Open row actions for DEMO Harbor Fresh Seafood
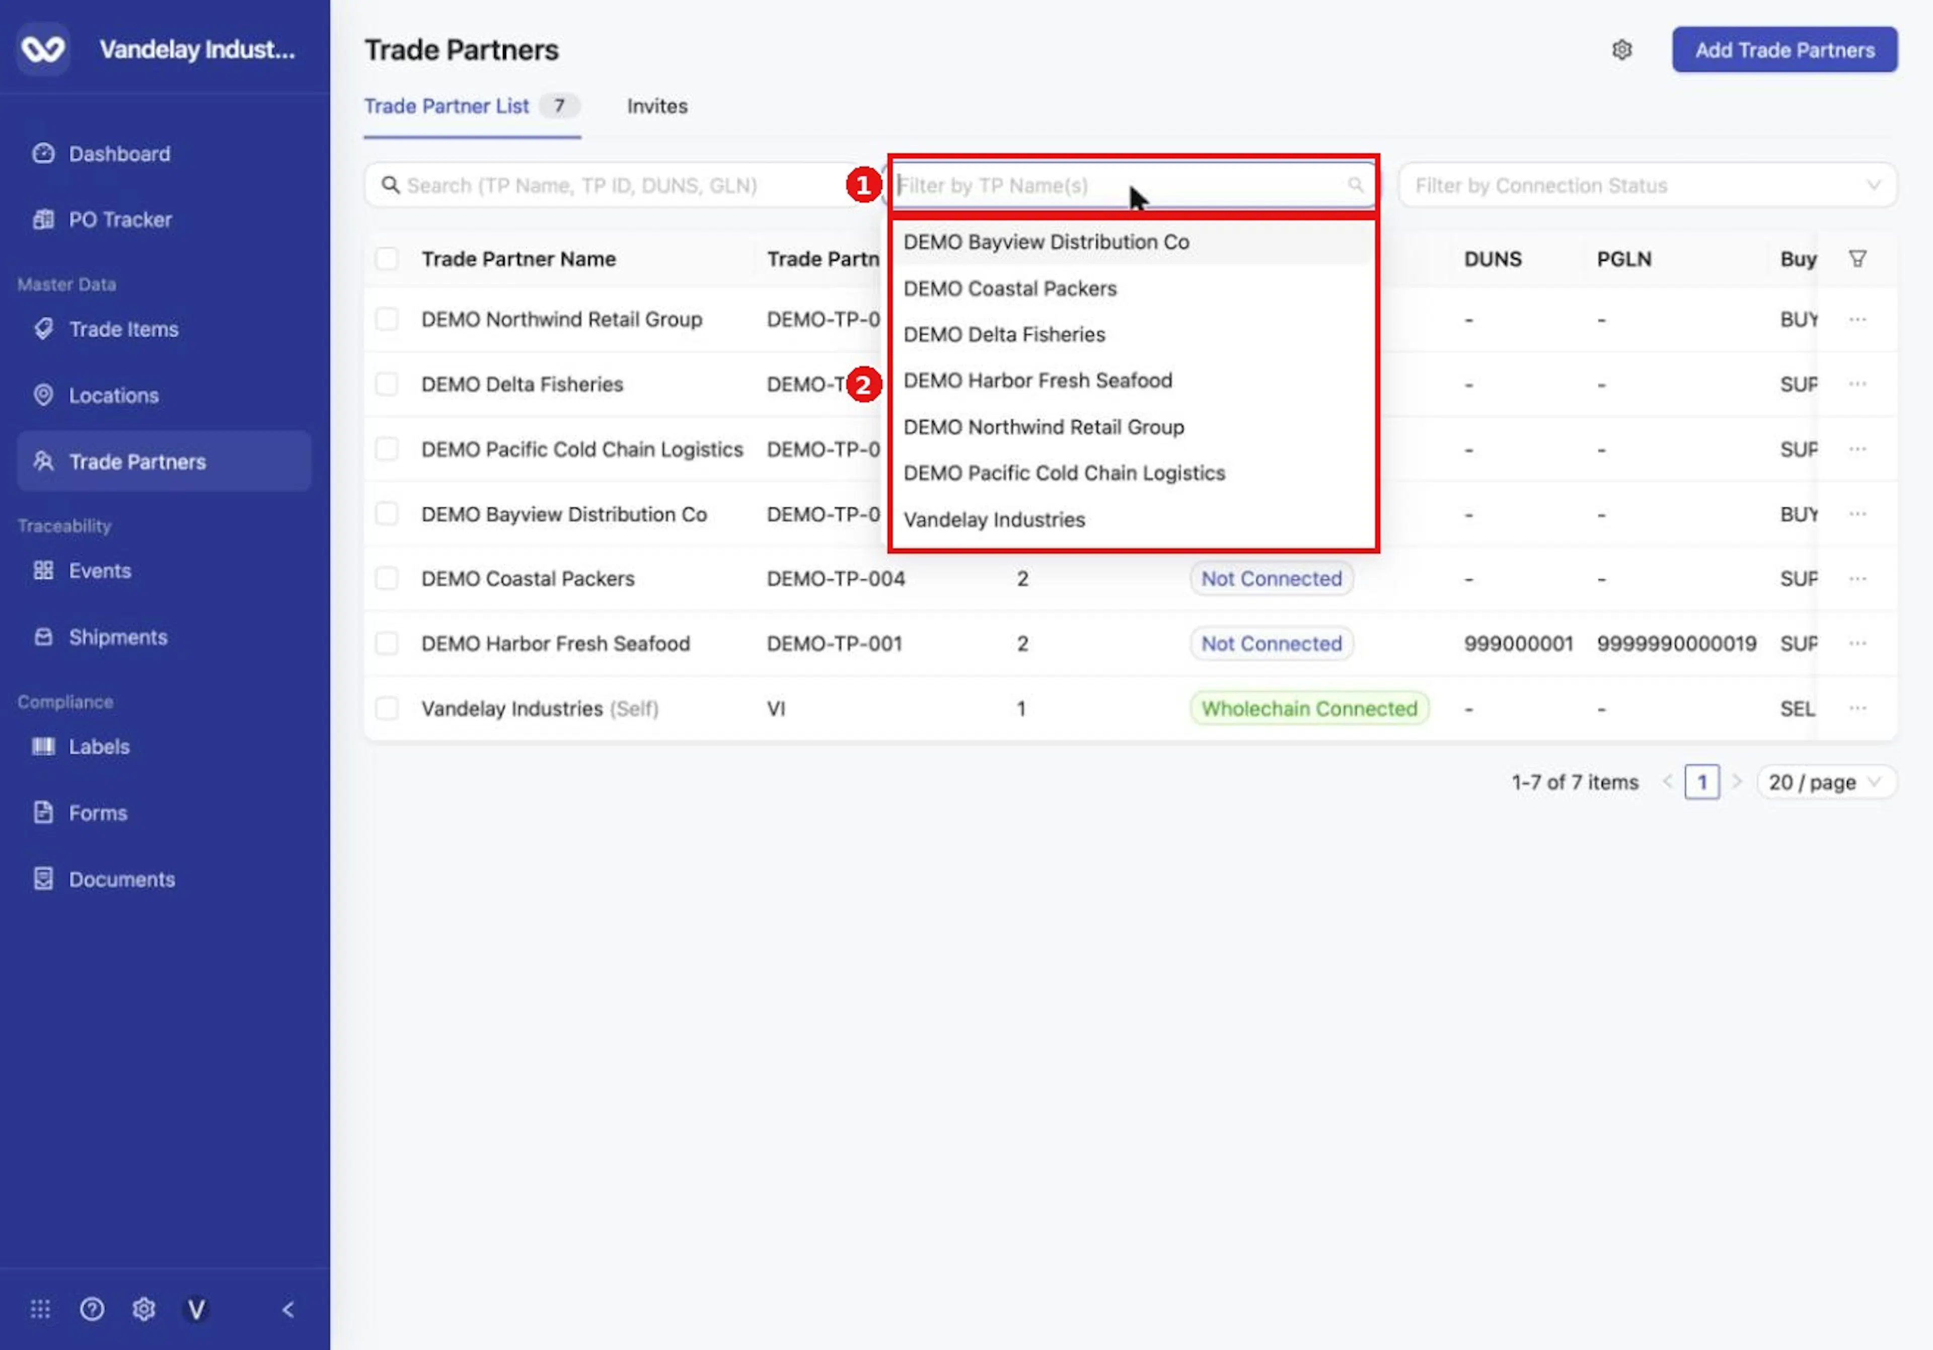The image size is (1933, 1350). click(x=1857, y=643)
